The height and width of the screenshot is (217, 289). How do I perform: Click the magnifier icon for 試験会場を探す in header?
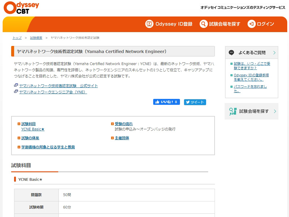coord(203,24)
